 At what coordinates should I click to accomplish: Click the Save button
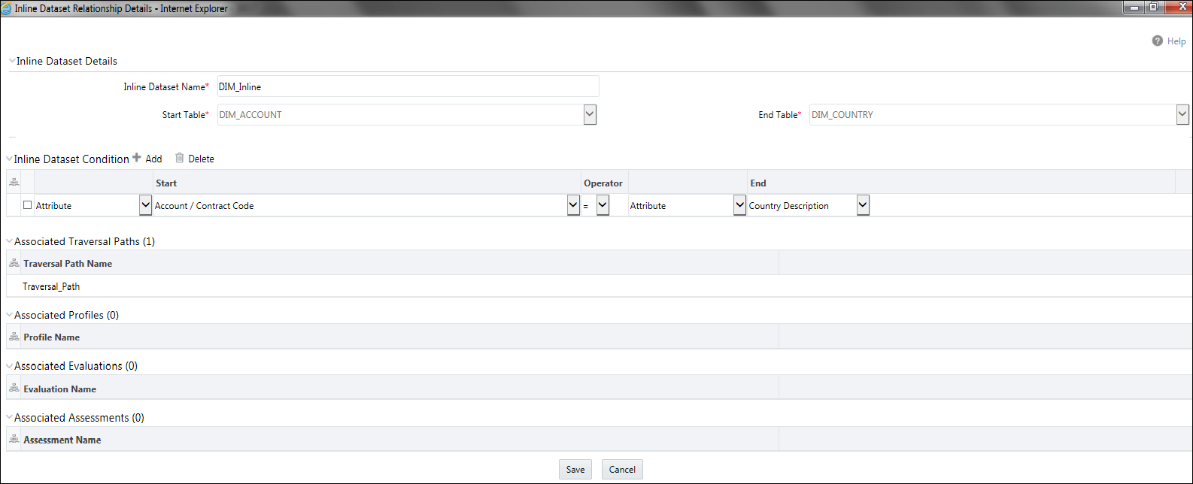point(575,469)
